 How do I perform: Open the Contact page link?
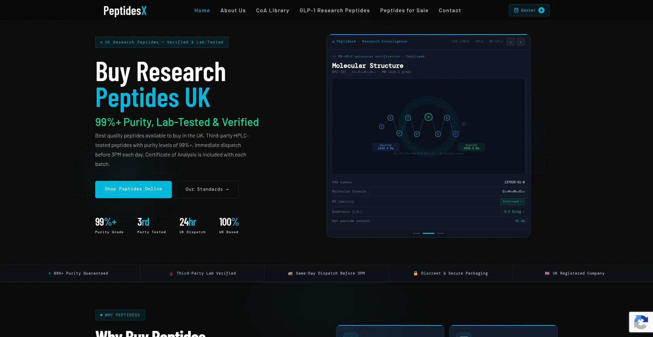point(450,11)
